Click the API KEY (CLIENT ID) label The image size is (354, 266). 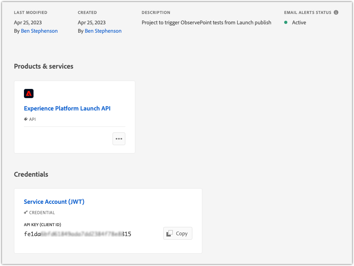coord(42,225)
